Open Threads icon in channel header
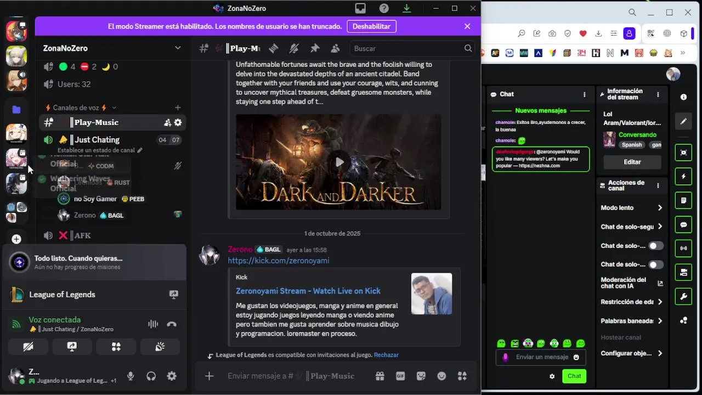Image resolution: width=702 pixels, height=395 pixels. pos(273,48)
